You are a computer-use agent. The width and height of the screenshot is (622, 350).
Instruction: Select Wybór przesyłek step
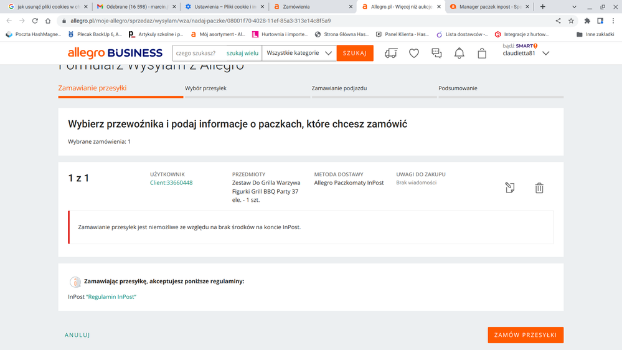tap(205, 88)
